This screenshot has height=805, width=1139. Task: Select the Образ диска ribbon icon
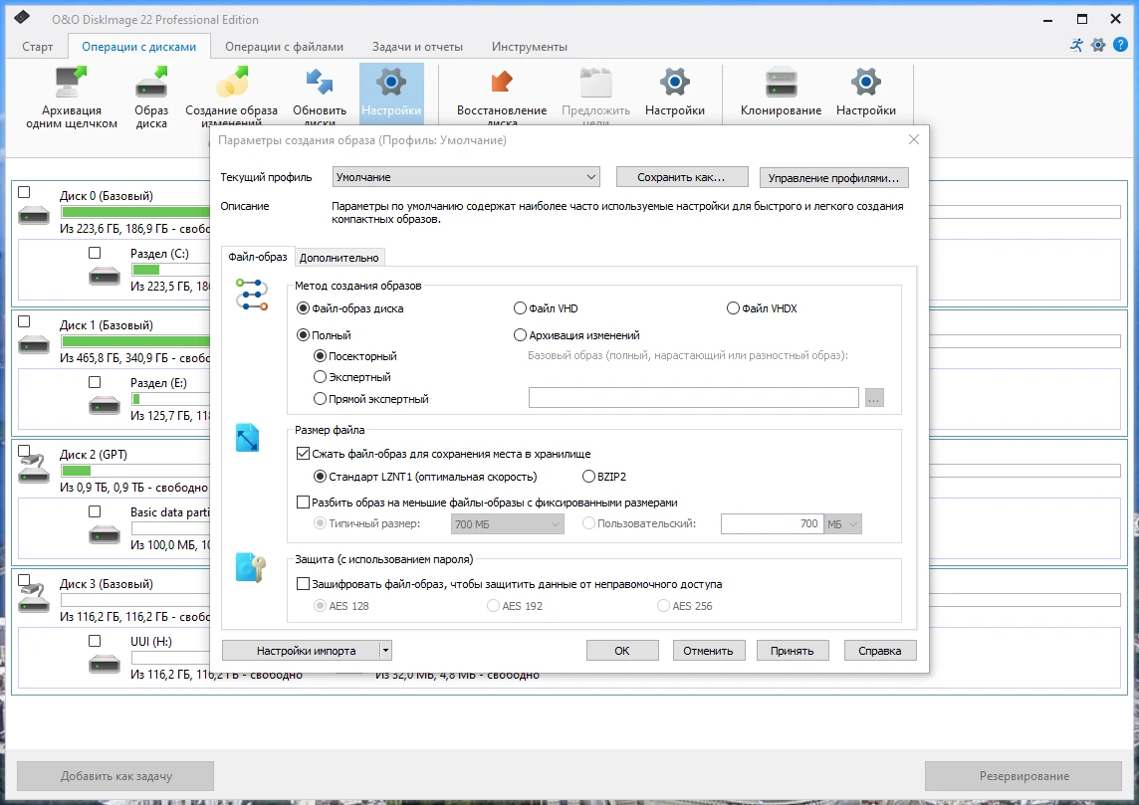point(151,84)
